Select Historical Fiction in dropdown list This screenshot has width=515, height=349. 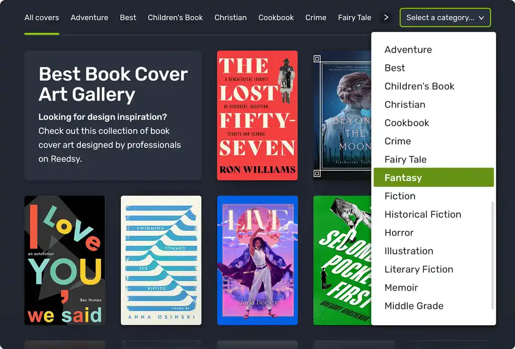point(422,214)
